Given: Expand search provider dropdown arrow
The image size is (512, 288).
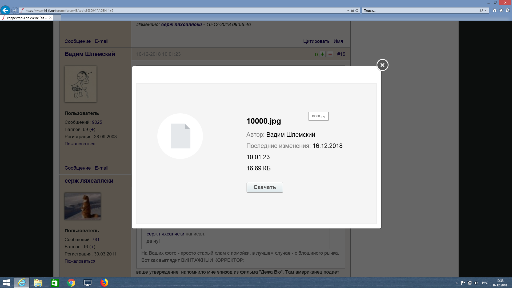Looking at the screenshot, I should (485, 10).
